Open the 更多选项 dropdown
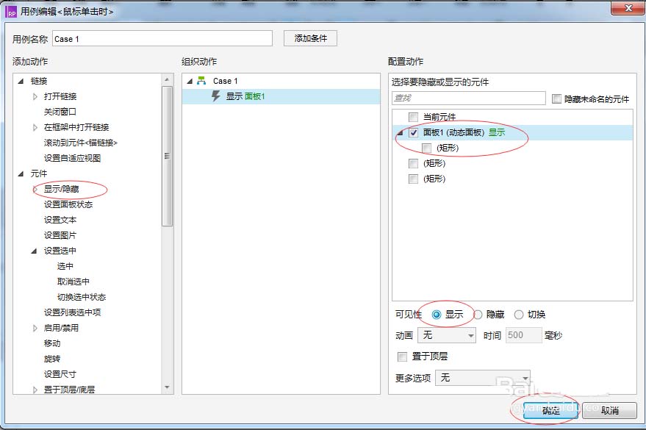This screenshot has height=430, width=646. [x=483, y=377]
